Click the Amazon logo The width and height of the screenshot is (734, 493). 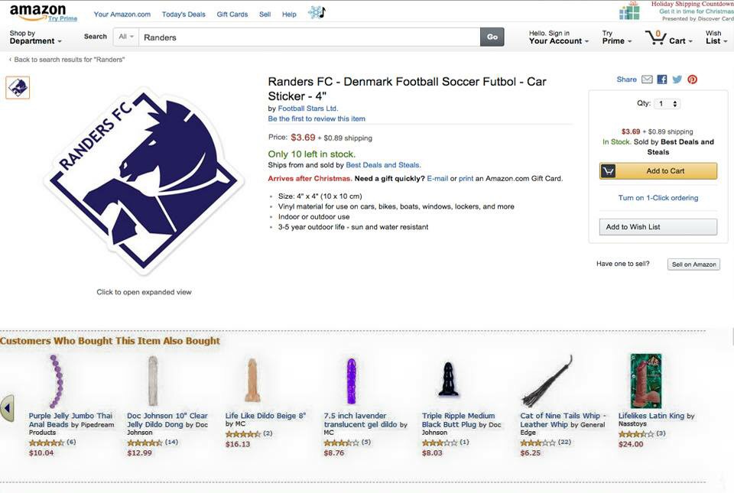[38, 12]
